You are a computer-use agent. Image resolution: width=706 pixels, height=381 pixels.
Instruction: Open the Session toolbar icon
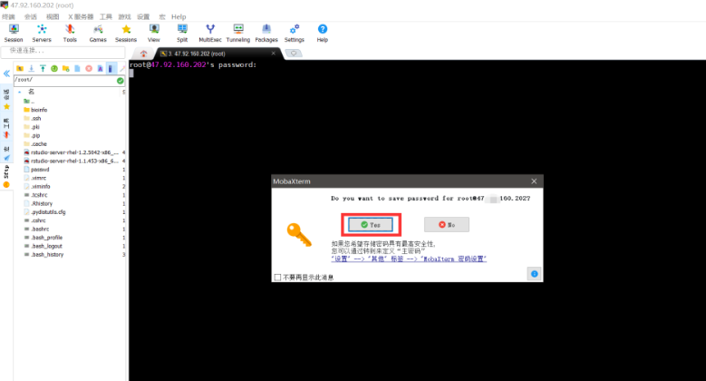point(14,33)
